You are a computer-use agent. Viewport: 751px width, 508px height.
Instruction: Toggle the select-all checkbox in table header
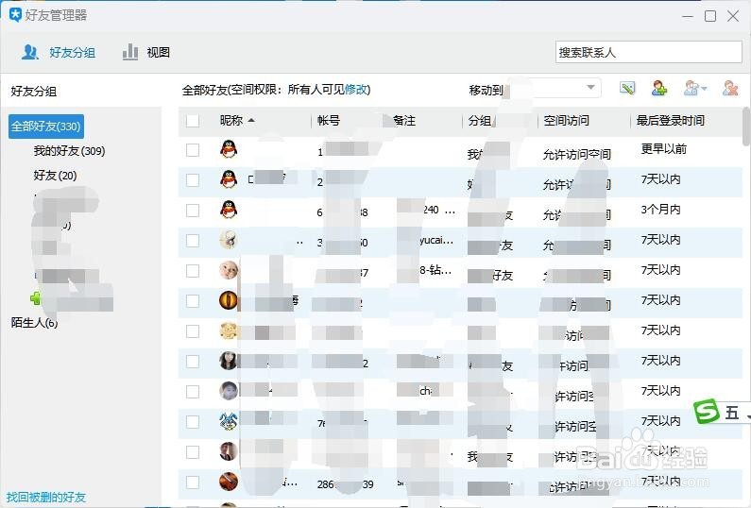[193, 121]
